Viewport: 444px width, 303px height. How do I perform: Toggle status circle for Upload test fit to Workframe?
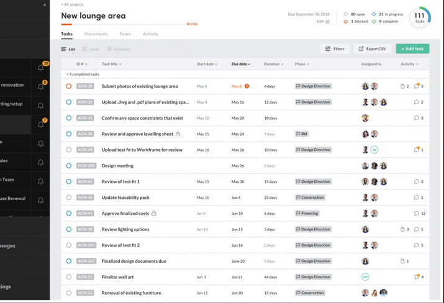pyautogui.click(x=68, y=150)
